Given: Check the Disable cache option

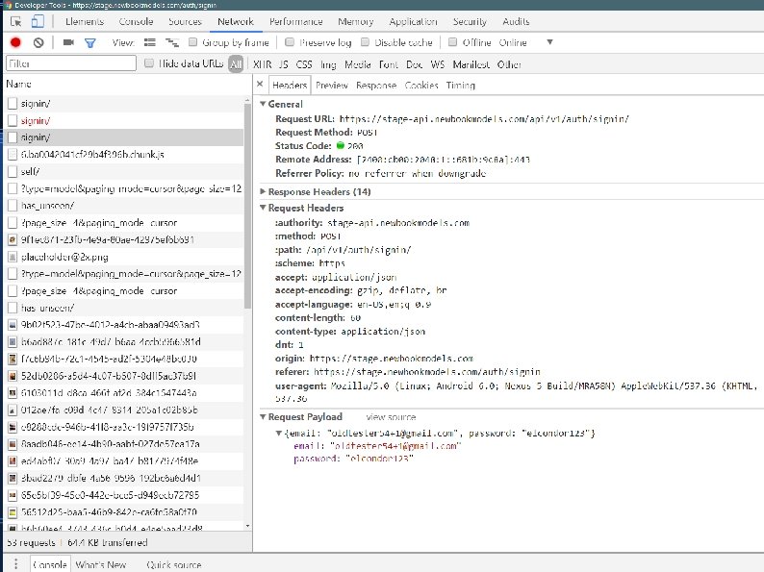Looking at the screenshot, I should (365, 42).
